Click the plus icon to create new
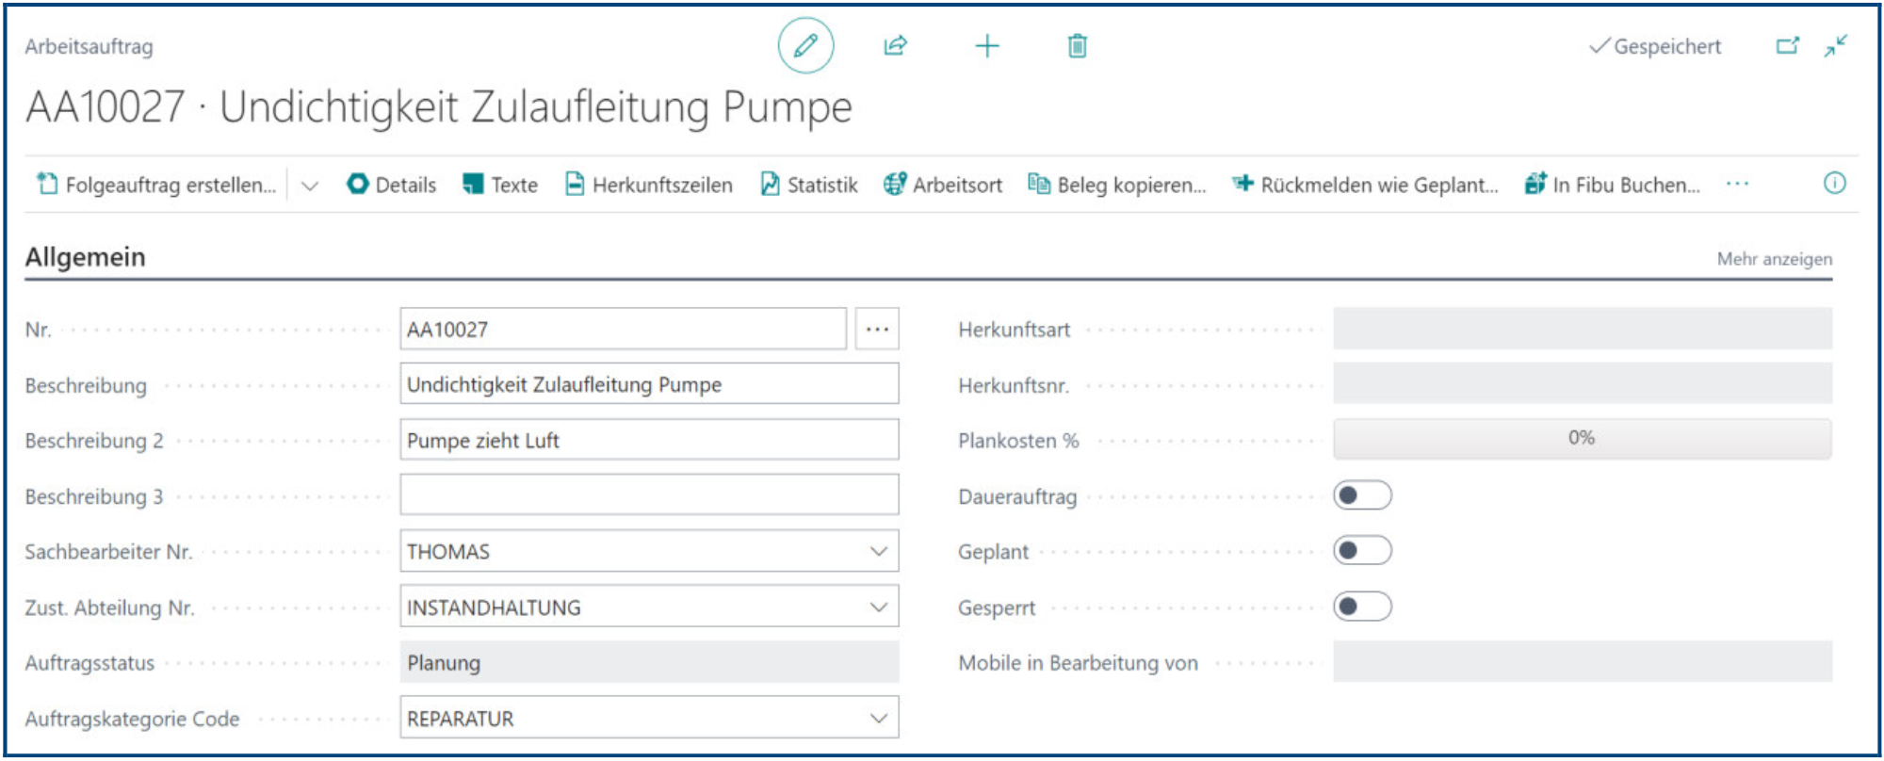This screenshot has width=1884, height=761. (x=986, y=45)
